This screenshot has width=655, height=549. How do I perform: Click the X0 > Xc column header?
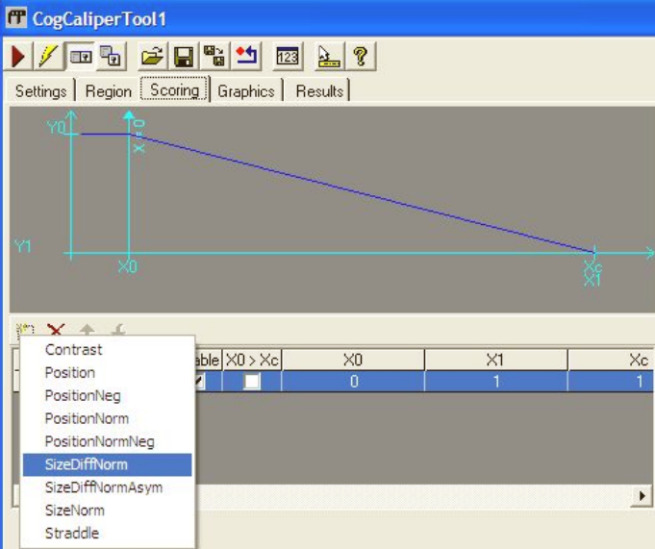coord(252,360)
